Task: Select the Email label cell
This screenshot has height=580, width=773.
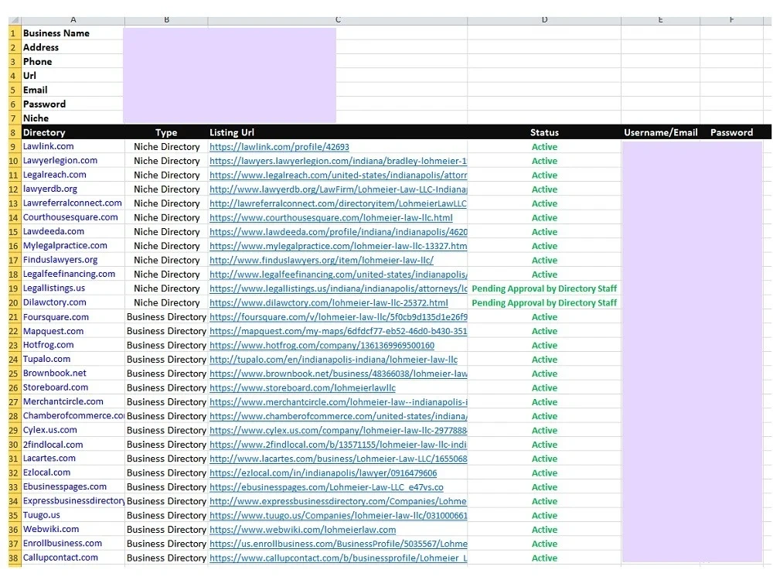Action: [x=73, y=90]
